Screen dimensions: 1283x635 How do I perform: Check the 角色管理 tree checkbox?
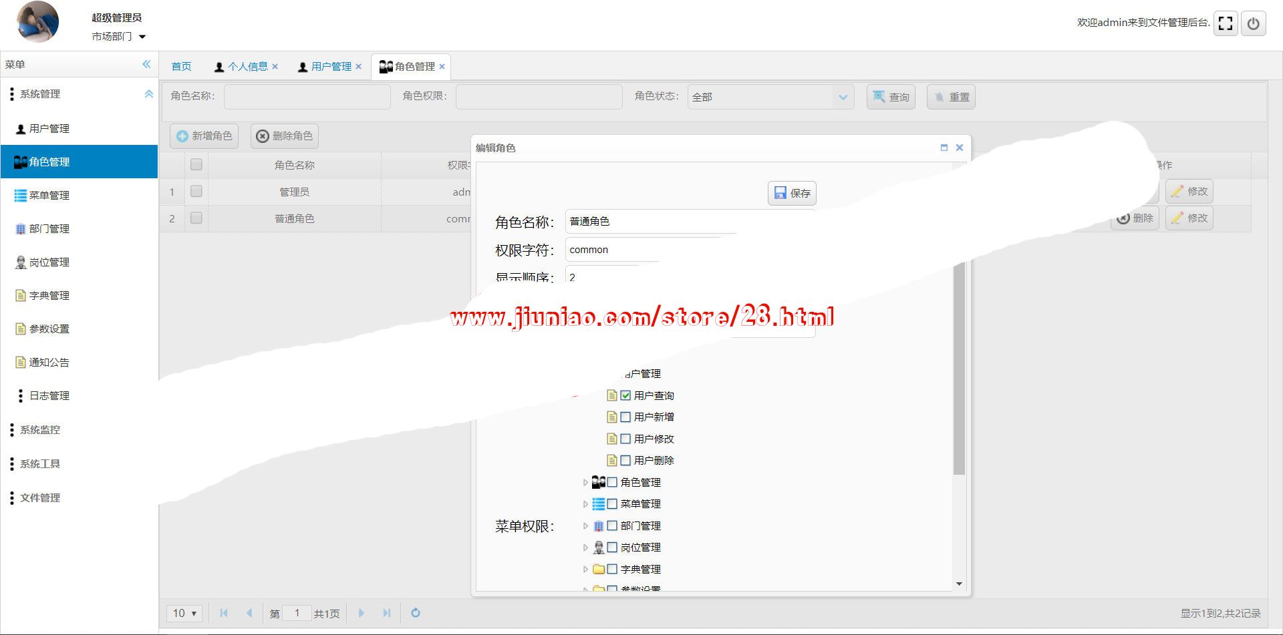tap(612, 482)
